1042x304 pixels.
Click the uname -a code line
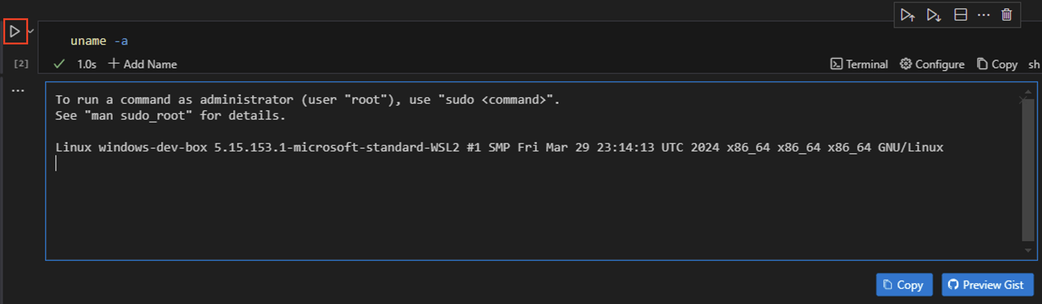[x=99, y=41]
